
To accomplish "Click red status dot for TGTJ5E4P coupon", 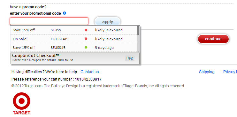I will [86, 39].
